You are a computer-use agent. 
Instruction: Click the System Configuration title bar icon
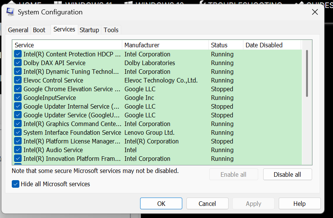point(10,12)
